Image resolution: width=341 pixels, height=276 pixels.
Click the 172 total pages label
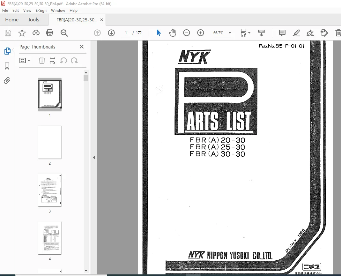pos(139,33)
